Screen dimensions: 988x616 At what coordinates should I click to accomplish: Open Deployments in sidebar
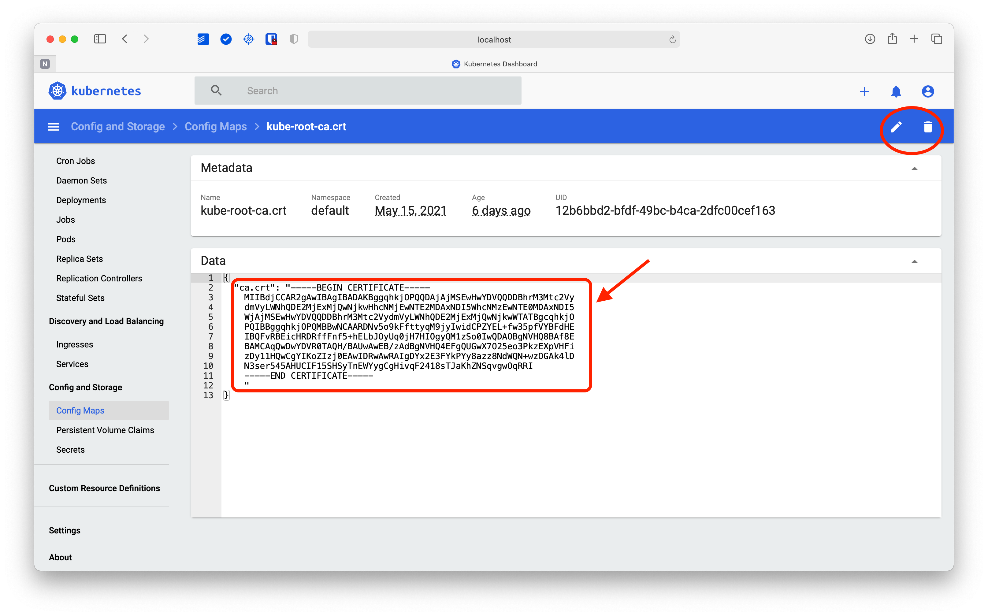click(x=81, y=200)
